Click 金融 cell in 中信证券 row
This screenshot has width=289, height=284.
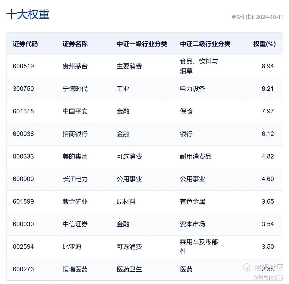[123, 224]
